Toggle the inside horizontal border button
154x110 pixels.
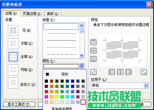[93, 51]
